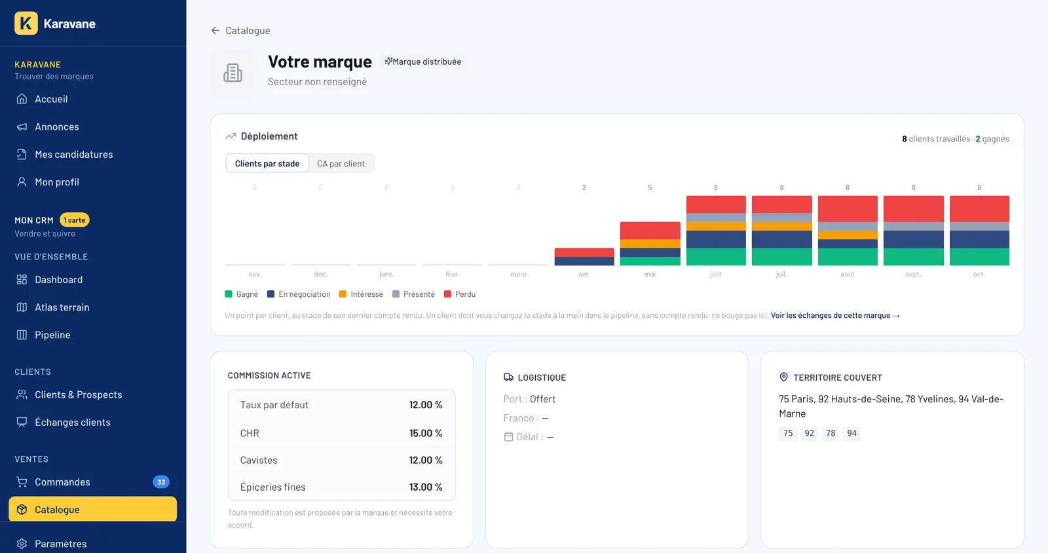
Task: Switch to the CA par client tab
Action: pos(341,164)
